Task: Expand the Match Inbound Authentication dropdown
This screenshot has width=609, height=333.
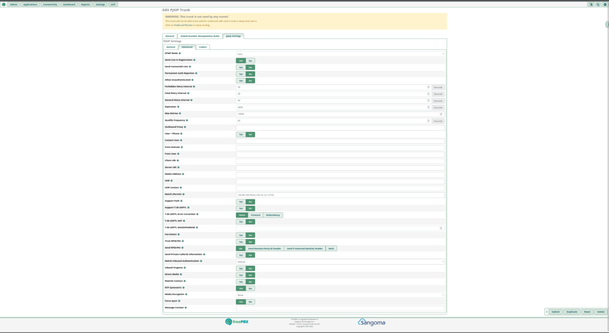Action: point(340,261)
